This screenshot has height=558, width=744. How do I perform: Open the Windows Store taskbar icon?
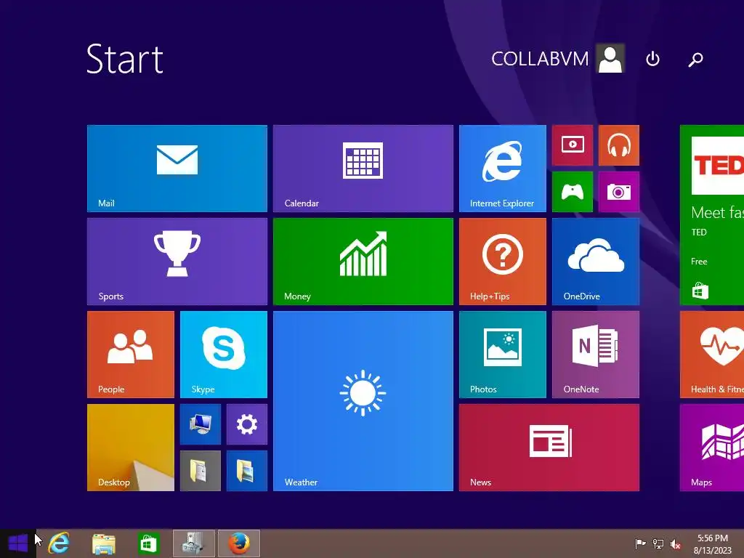148,543
